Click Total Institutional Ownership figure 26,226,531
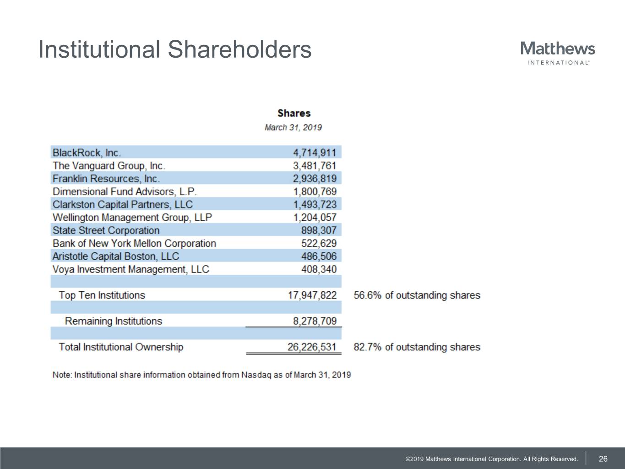This screenshot has height=469, width=625. pos(312,347)
